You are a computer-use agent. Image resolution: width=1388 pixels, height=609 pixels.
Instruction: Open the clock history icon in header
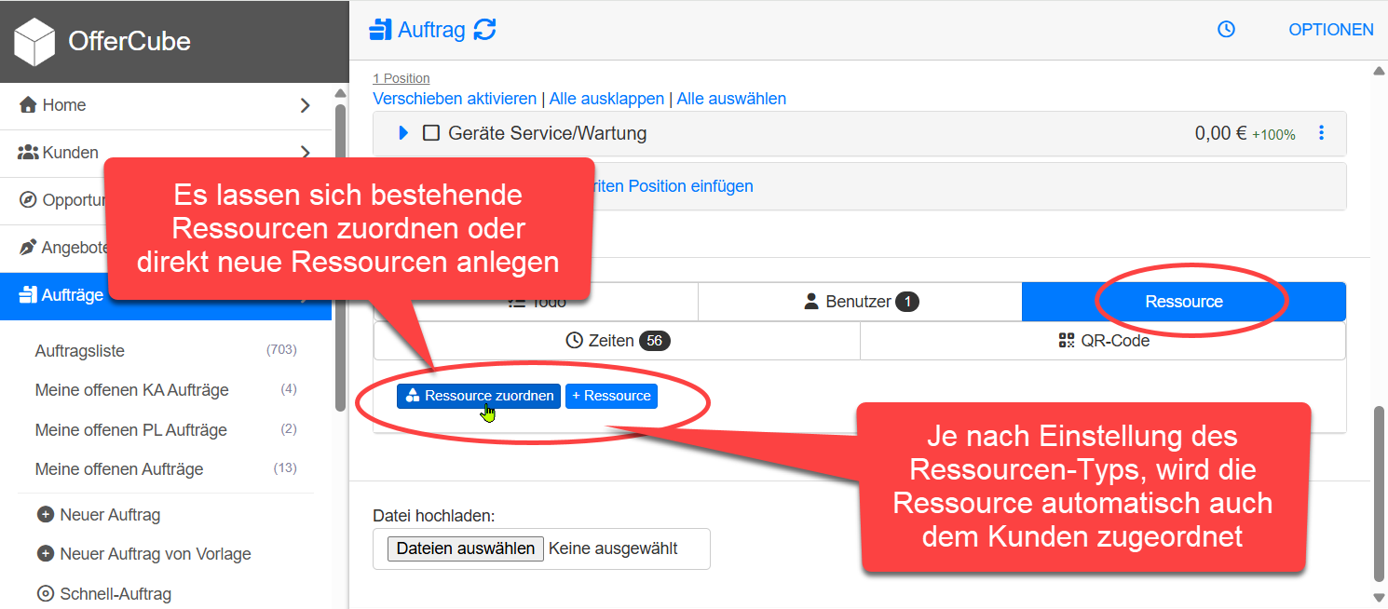click(x=1226, y=30)
